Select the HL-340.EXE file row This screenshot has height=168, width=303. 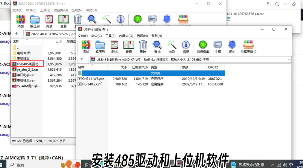pos(151,84)
